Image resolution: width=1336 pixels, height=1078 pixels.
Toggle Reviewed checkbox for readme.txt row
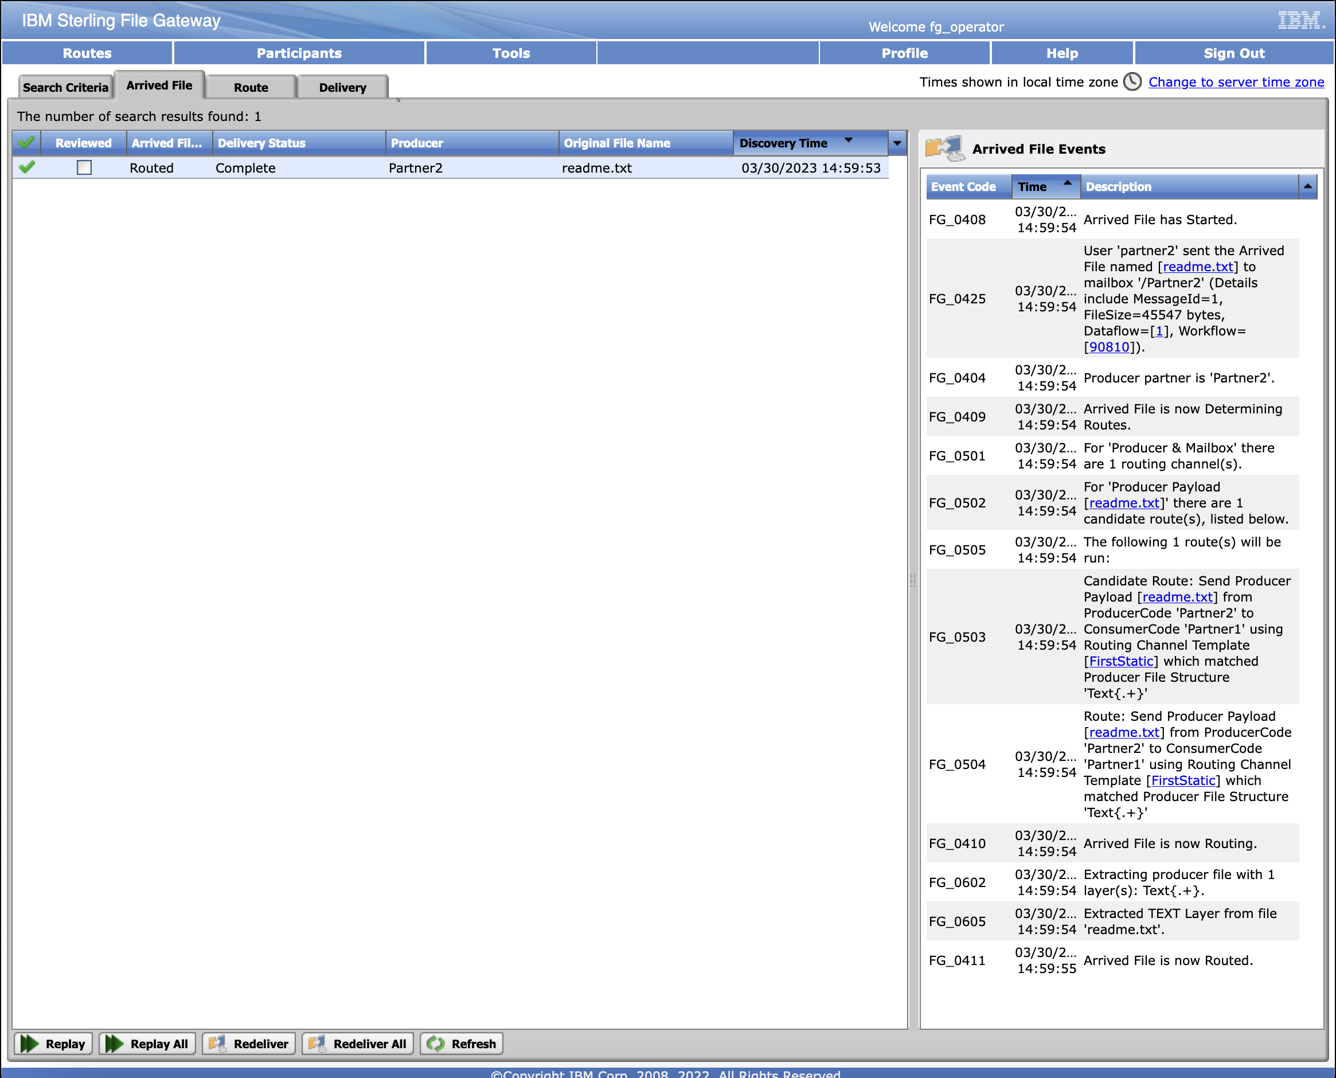[x=84, y=167]
